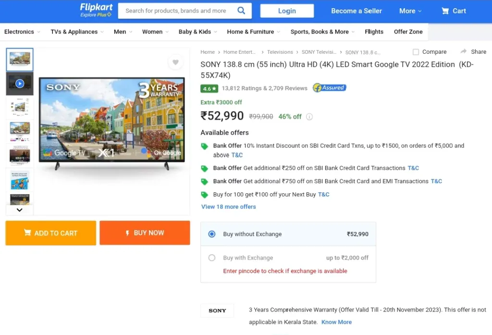This screenshot has height=335, width=492.
Task: Click the Login button
Action: pyautogui.click(x=287, y=11)
